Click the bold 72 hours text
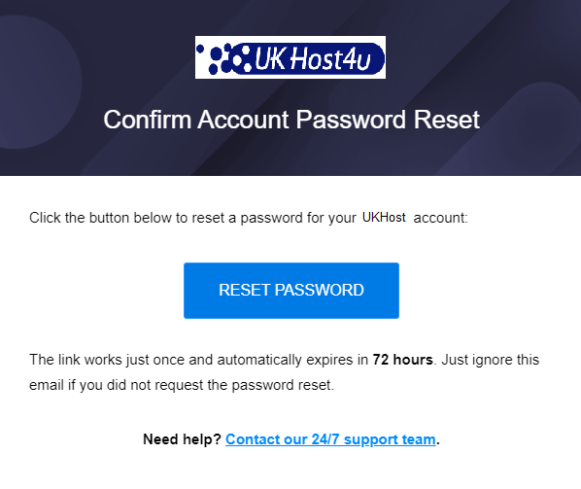The height and width of the screenshot is (489, 581). click(x=402, y=360)
